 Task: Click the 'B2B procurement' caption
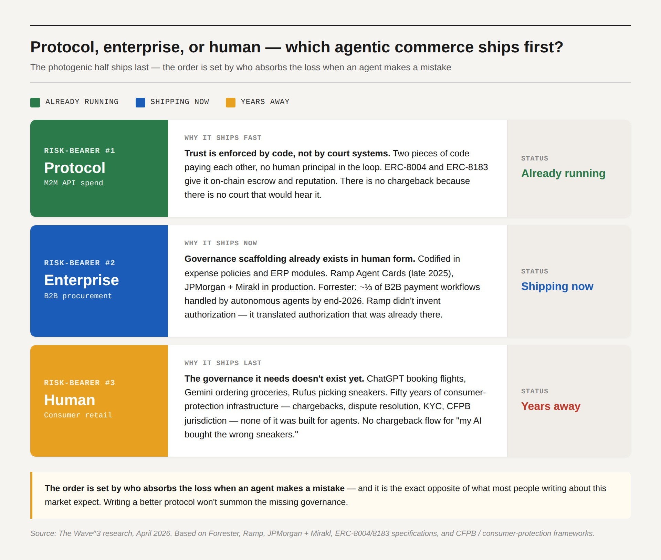(x=78, y=296)
